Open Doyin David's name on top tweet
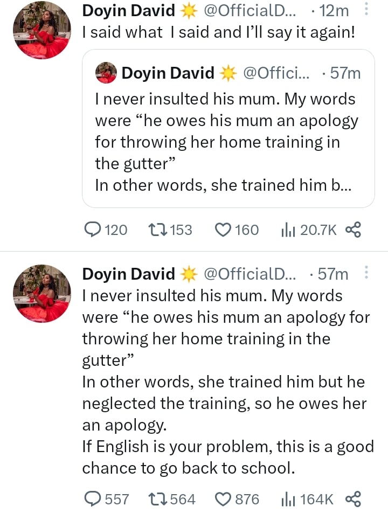This screenshot has height=513, width=388. 129,10
